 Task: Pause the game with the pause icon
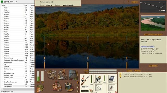tap(124, 2)
